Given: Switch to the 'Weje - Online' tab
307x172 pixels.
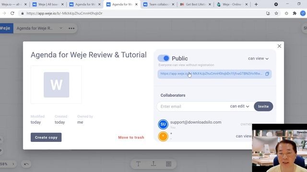Looking at the screenshot, I should pyautogui.click(x=232, y=4).
